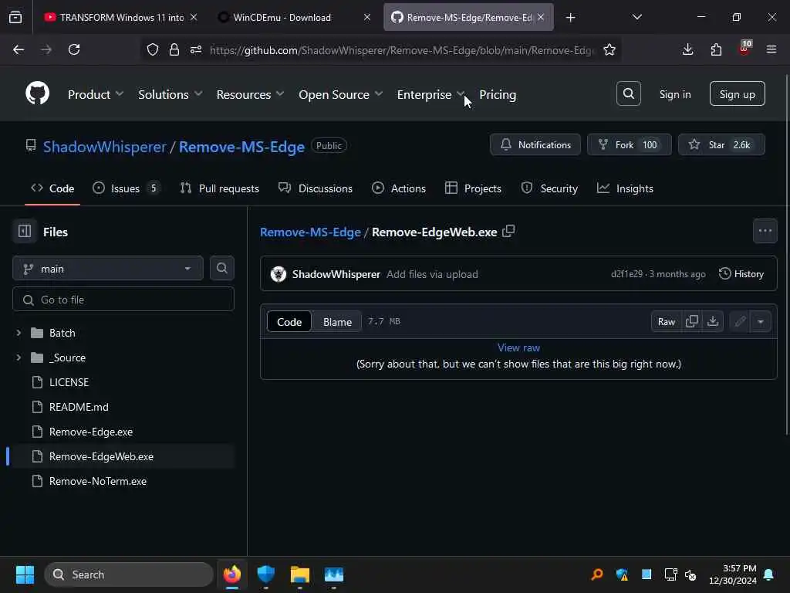Click the Go to file input

(123, 300)
